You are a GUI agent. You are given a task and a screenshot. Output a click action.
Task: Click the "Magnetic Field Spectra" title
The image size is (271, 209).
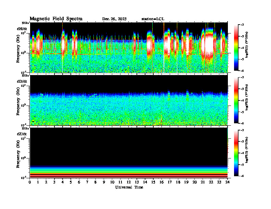[56, 19]
